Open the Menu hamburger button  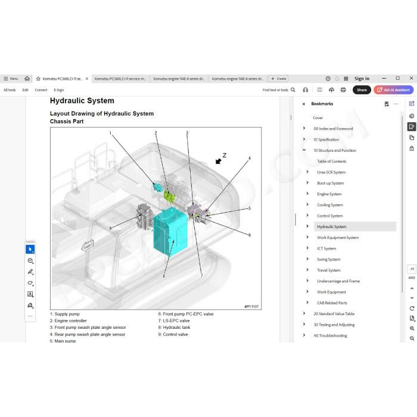(11, 79)
